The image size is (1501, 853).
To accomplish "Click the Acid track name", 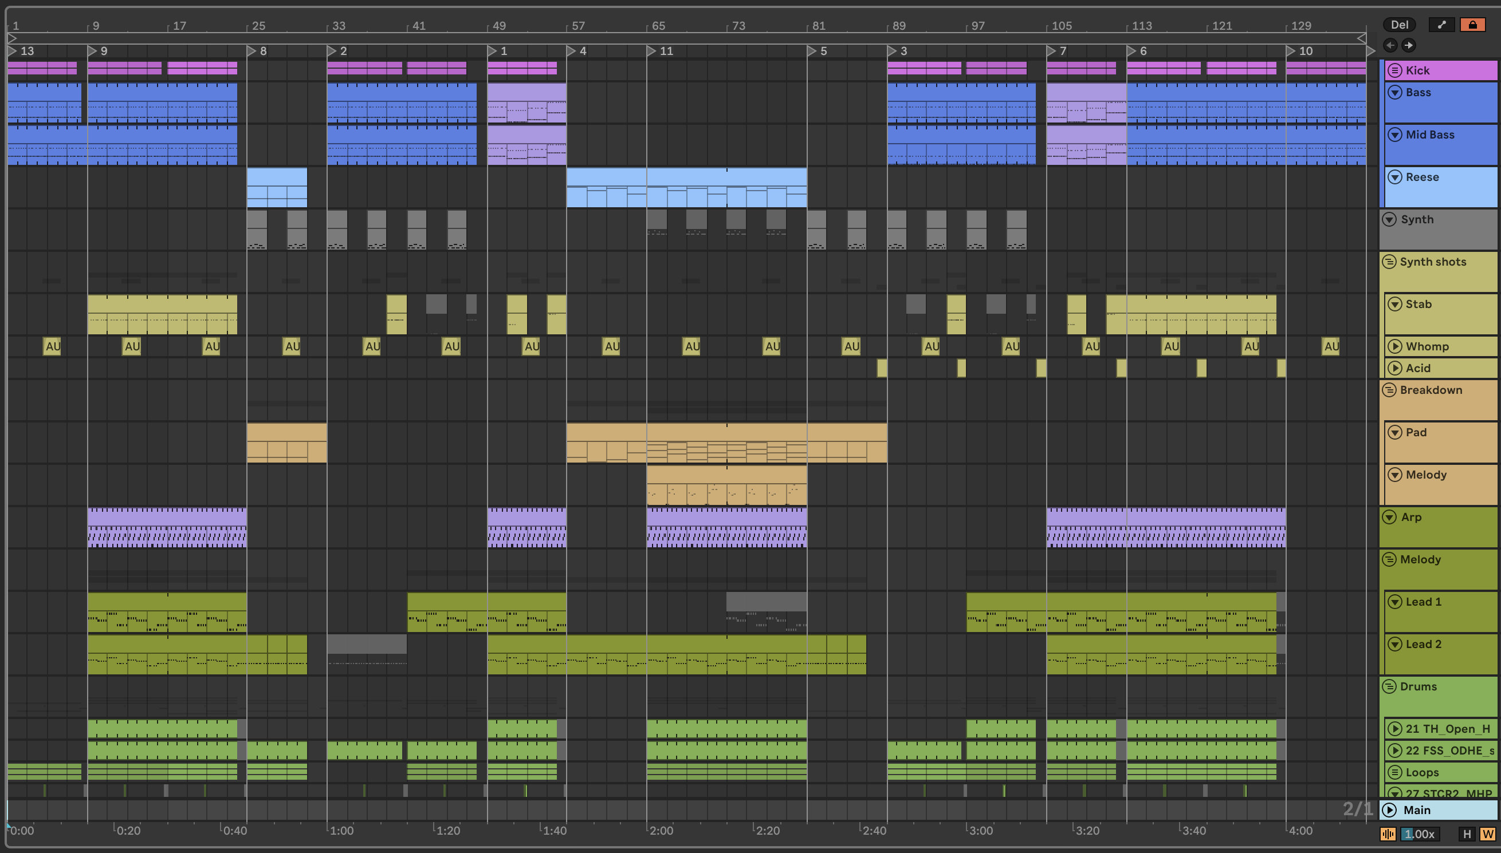I will (x=1418, y=368).
